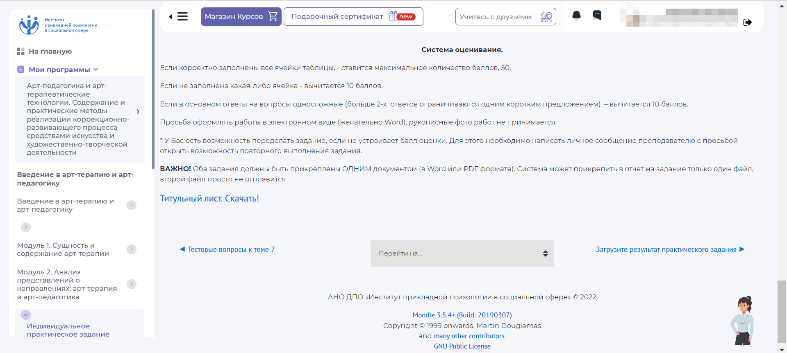Download Титульный лист. Скачать! link
Image resolution: width=787 pixels, height=353 pixels.
pyautogui.click(x=209, y=199)
